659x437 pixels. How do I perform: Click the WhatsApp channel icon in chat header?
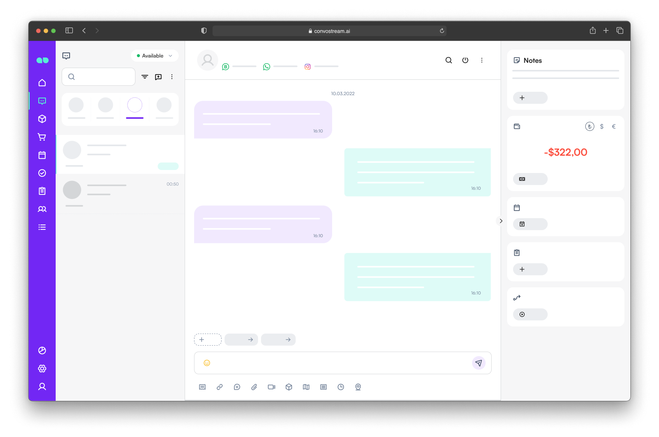267,67
